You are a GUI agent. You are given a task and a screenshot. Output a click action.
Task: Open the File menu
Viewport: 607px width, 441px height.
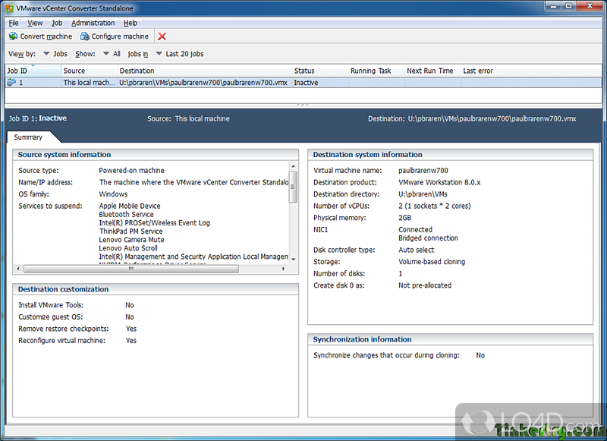click(14, 23)
